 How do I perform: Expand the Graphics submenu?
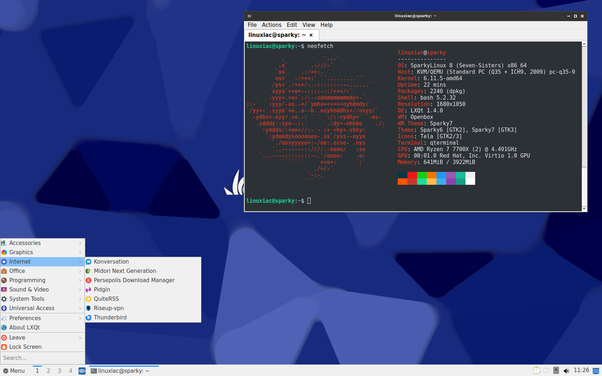43,252
